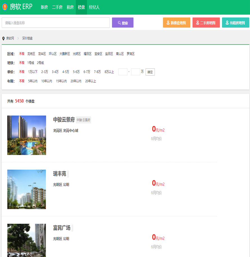The image size is (250, 257).
Task: Open the 富民广场 listing thumbnail
Action: click(27, 240)
